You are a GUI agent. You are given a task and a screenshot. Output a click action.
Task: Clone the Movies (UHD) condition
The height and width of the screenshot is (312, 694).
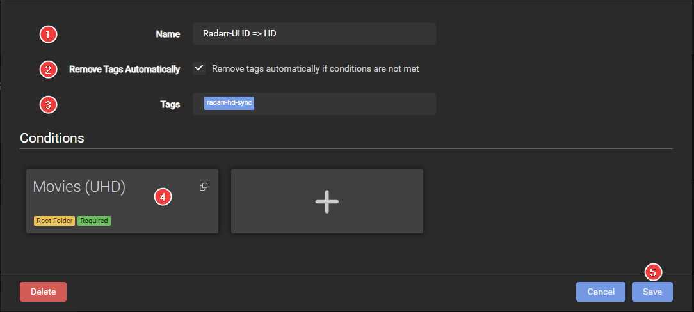[x=204, y=187]
